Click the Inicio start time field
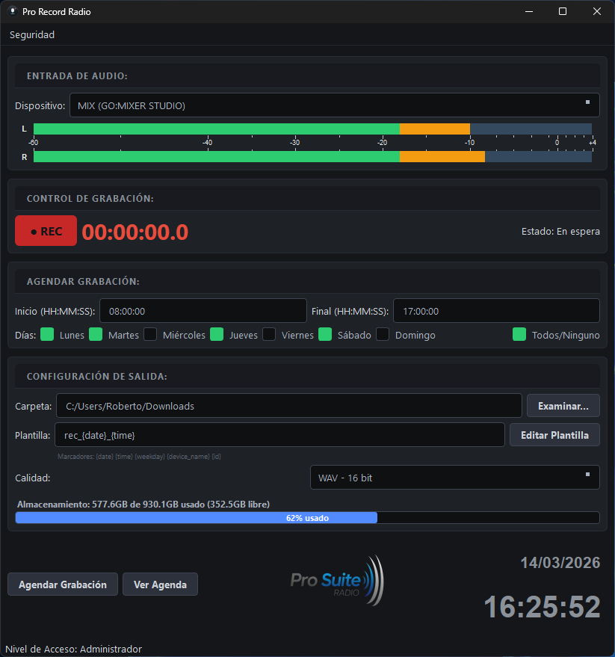The height and width of the screenshot is (657, 615). point(203,311)
